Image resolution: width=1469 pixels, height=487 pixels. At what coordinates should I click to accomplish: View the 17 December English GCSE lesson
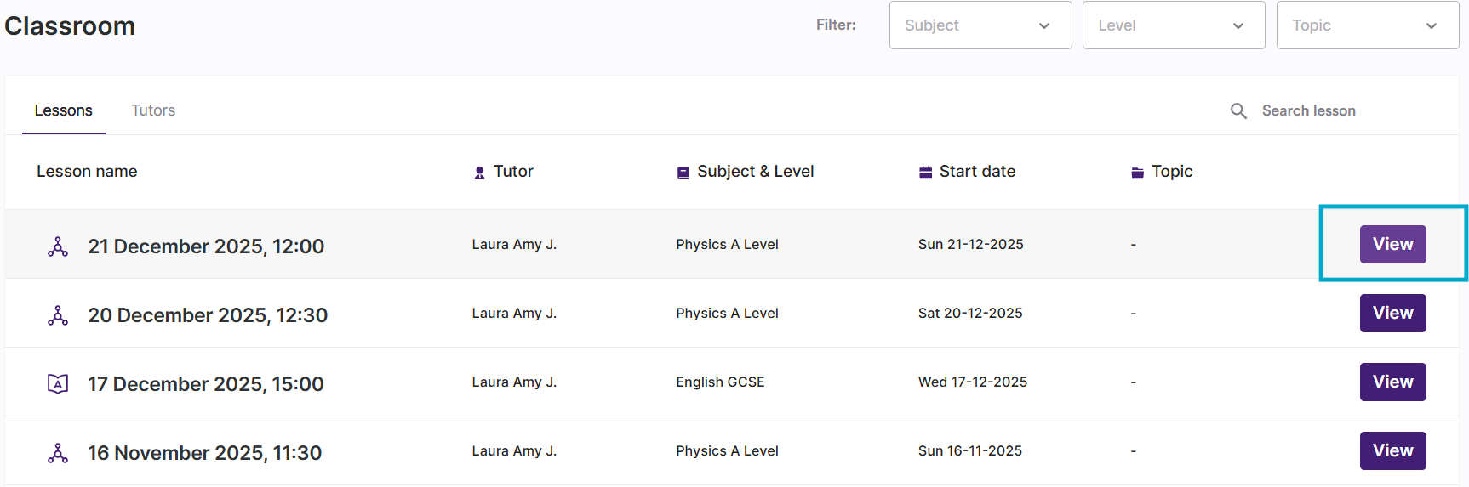[x=1392, y=382]
